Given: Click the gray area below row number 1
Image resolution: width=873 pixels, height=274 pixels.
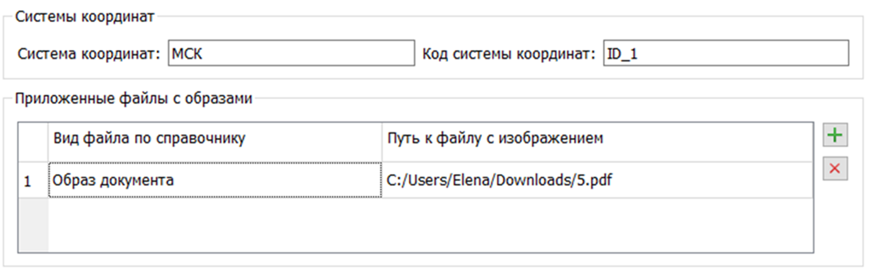Looking at the screenshot, I should coord(33,225).
